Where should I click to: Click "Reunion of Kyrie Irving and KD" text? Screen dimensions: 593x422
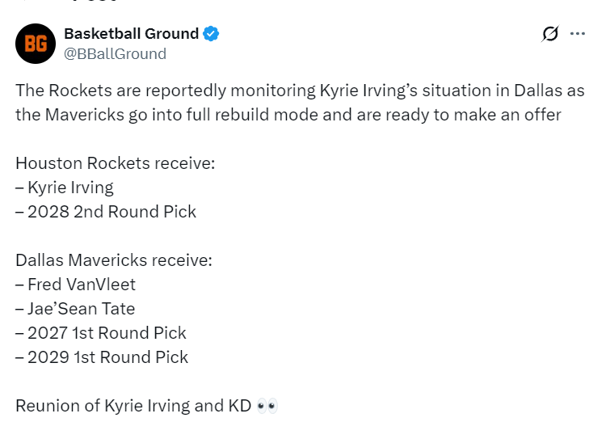(x=133, y=406)
